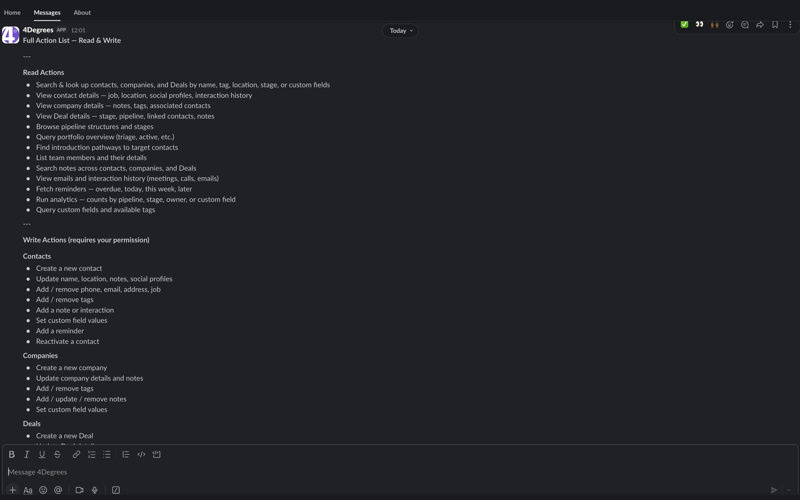Insert a code block
The height and width of the screenshot is (500, 800).
tap(156, 454)
